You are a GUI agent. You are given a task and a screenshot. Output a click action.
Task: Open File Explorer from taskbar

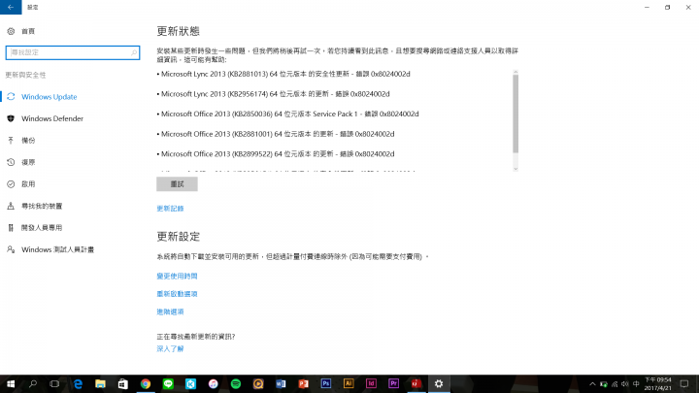[100, 383]
